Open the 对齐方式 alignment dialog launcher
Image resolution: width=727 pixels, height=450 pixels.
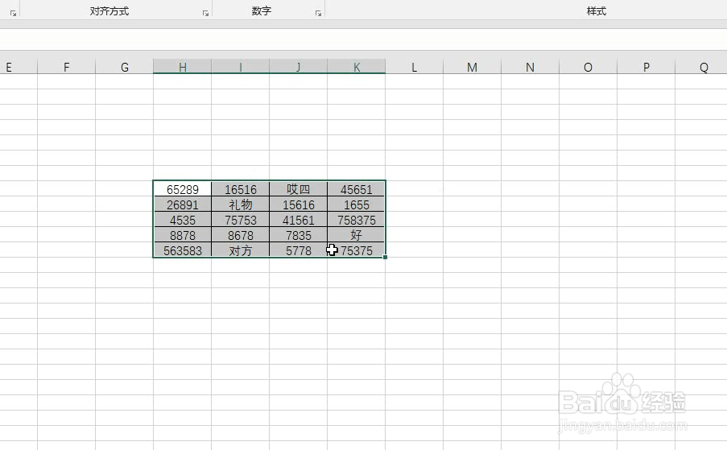205,14
